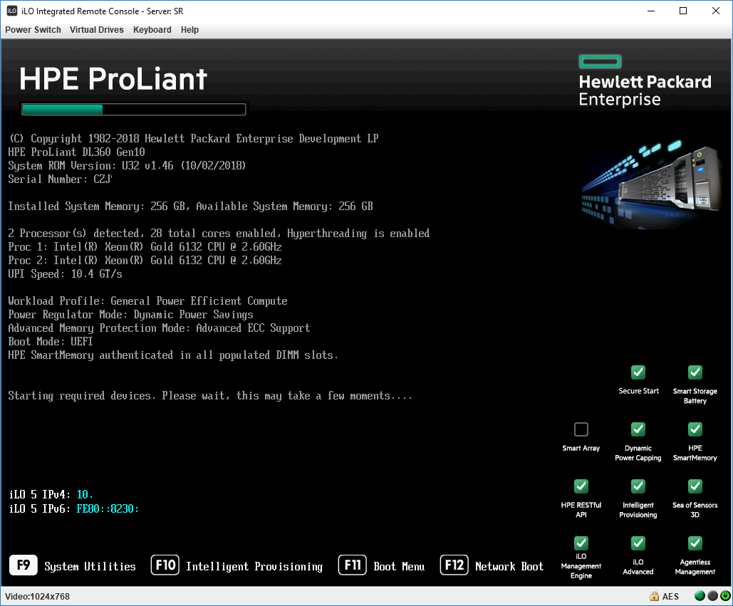Image resolution: width=733 pixels, height=606 pixels.
Task: Click the iLO Advanced checkmark
Action: (x=638, y=543)
